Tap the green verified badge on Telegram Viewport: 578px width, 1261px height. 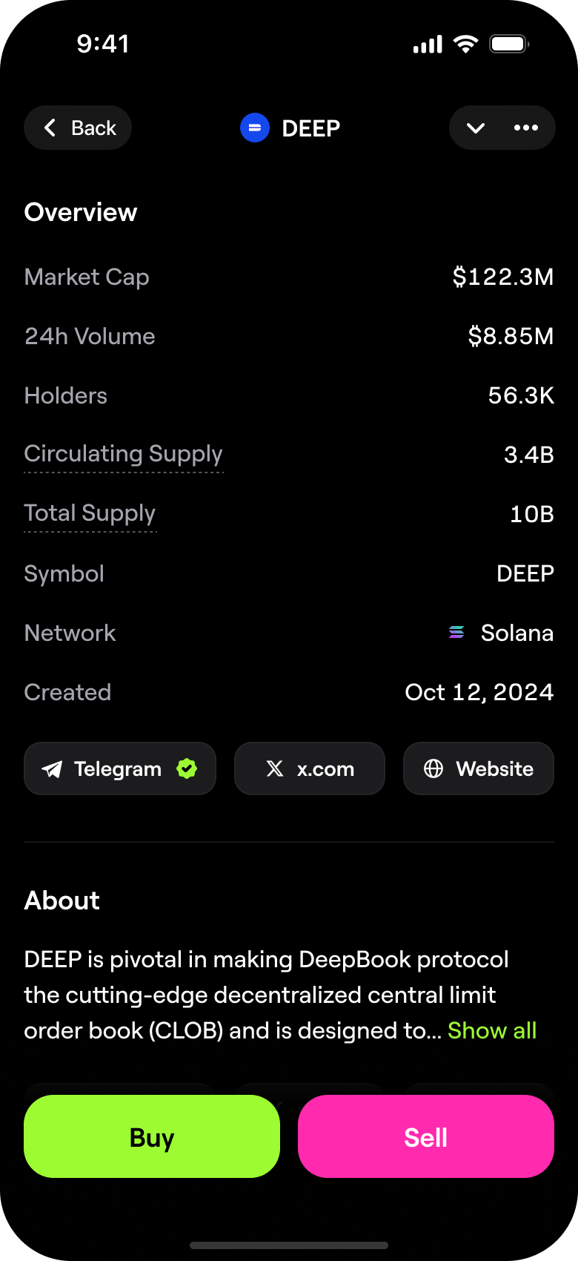pos(187,768)
